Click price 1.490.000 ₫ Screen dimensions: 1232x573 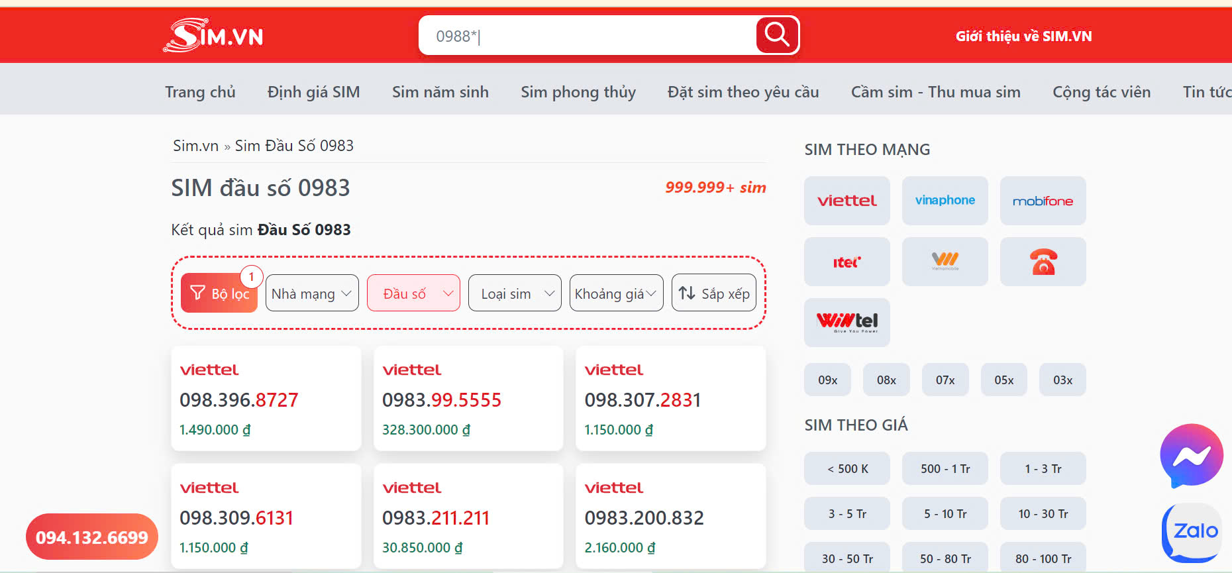[215, 430]
